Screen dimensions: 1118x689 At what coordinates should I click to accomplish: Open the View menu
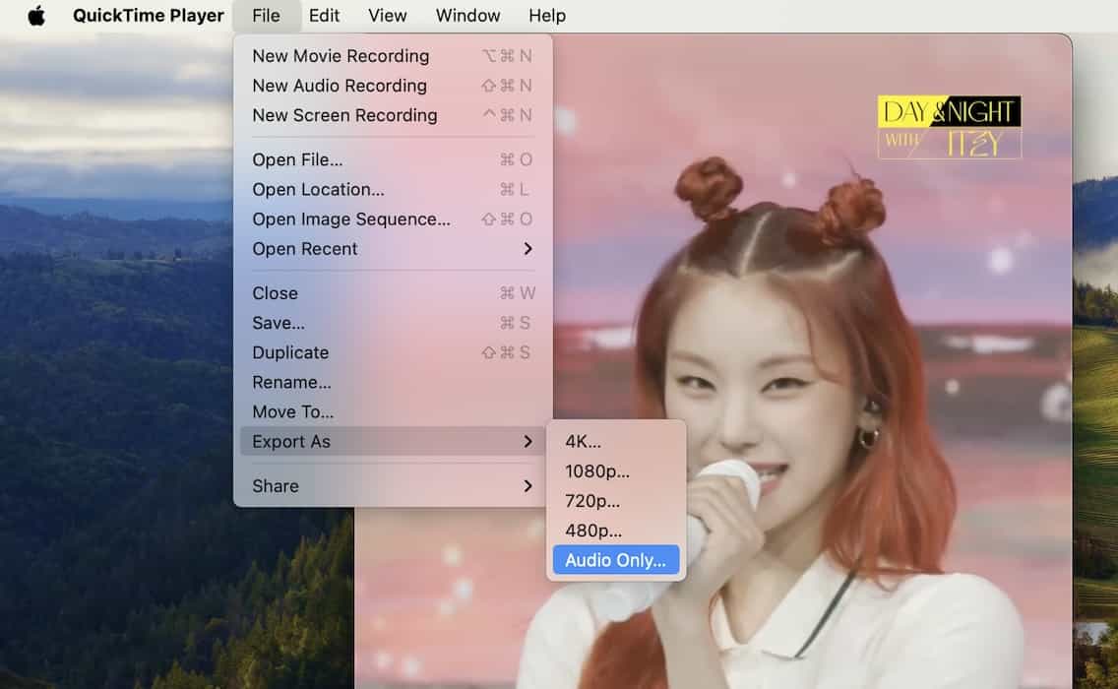tap(388, 16)
